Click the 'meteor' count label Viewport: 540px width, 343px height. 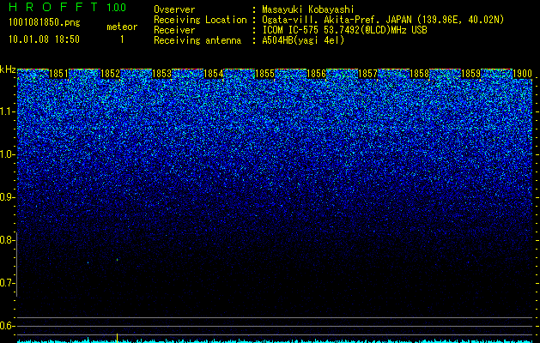tap(122, 27)
